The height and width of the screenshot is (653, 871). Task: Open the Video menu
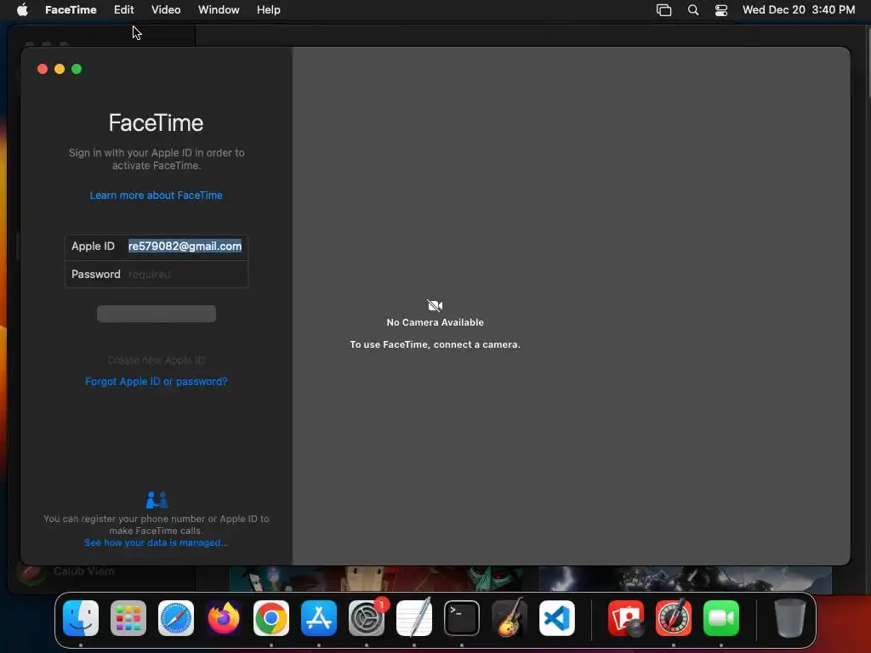point(166,10)
